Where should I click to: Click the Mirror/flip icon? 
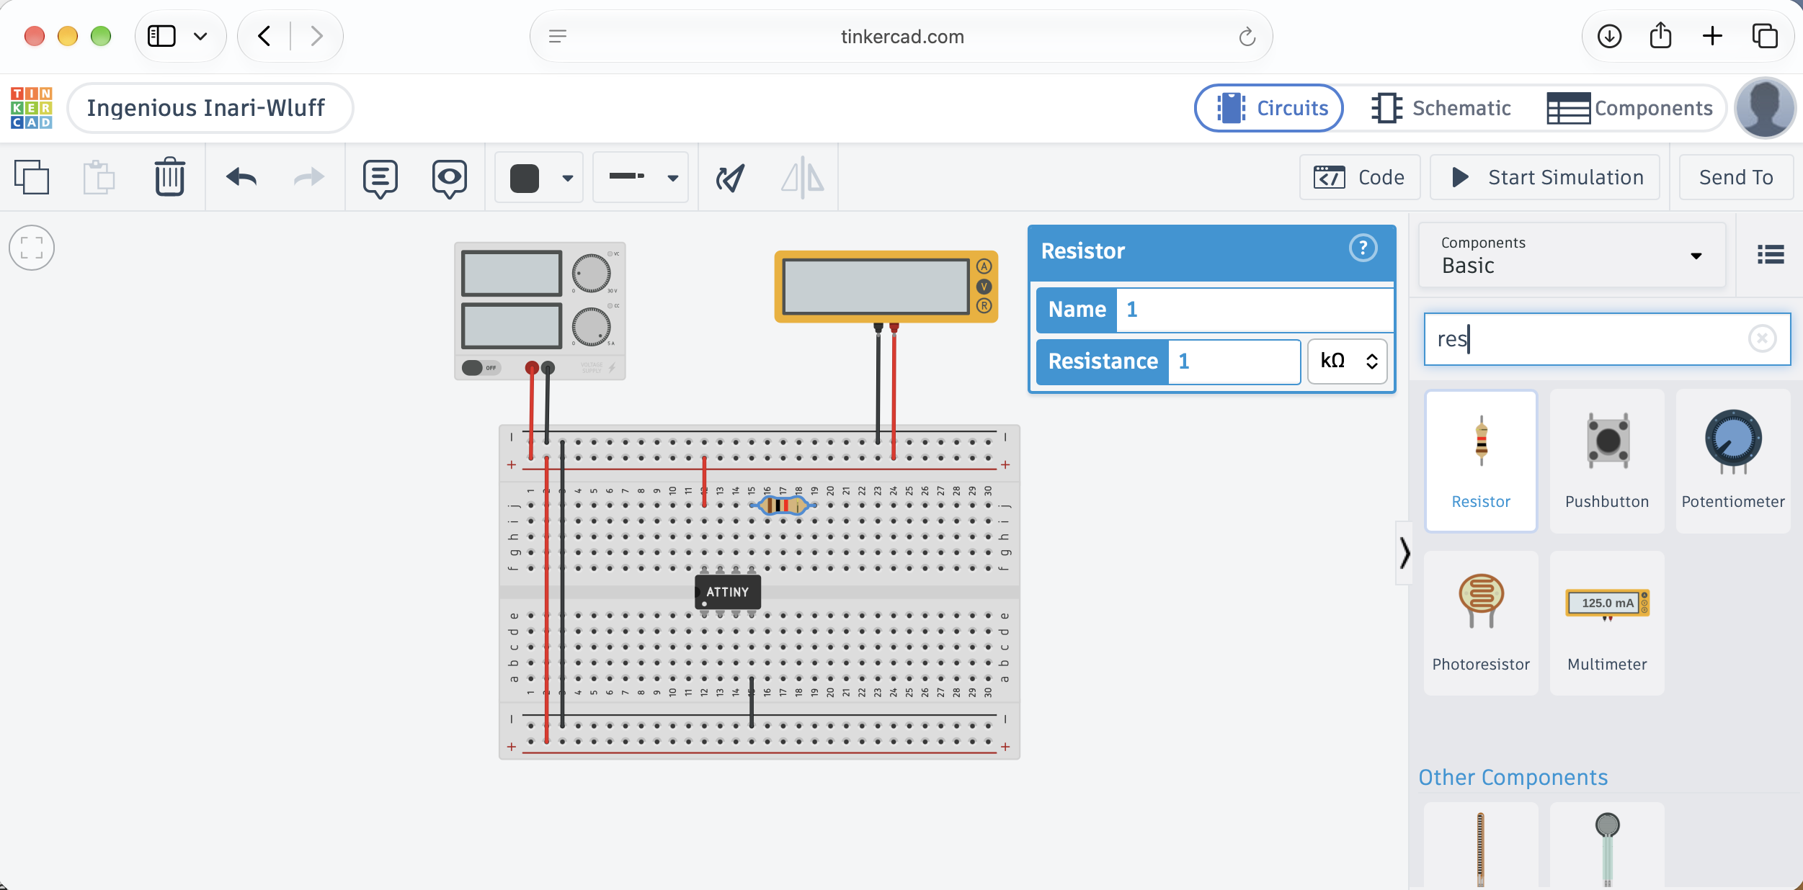pos(802,178)
